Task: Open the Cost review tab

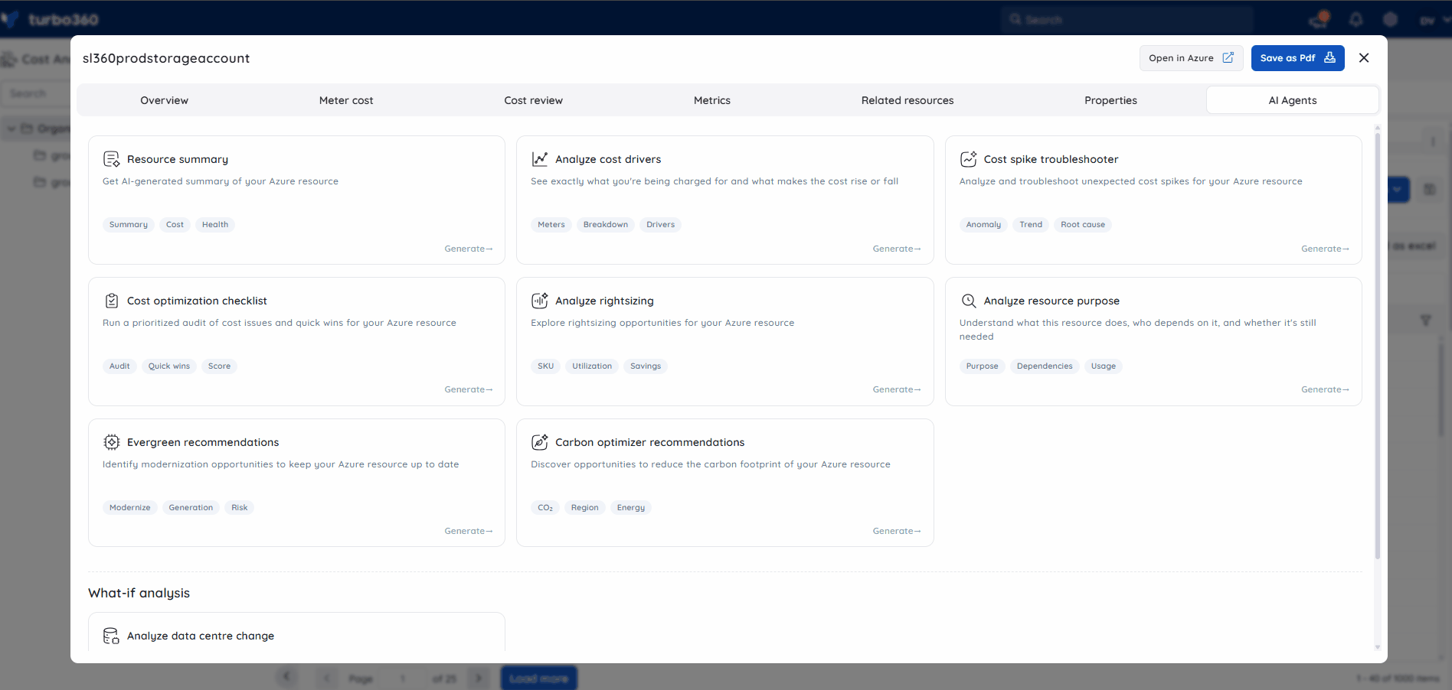Action: [x=534, y=100]
